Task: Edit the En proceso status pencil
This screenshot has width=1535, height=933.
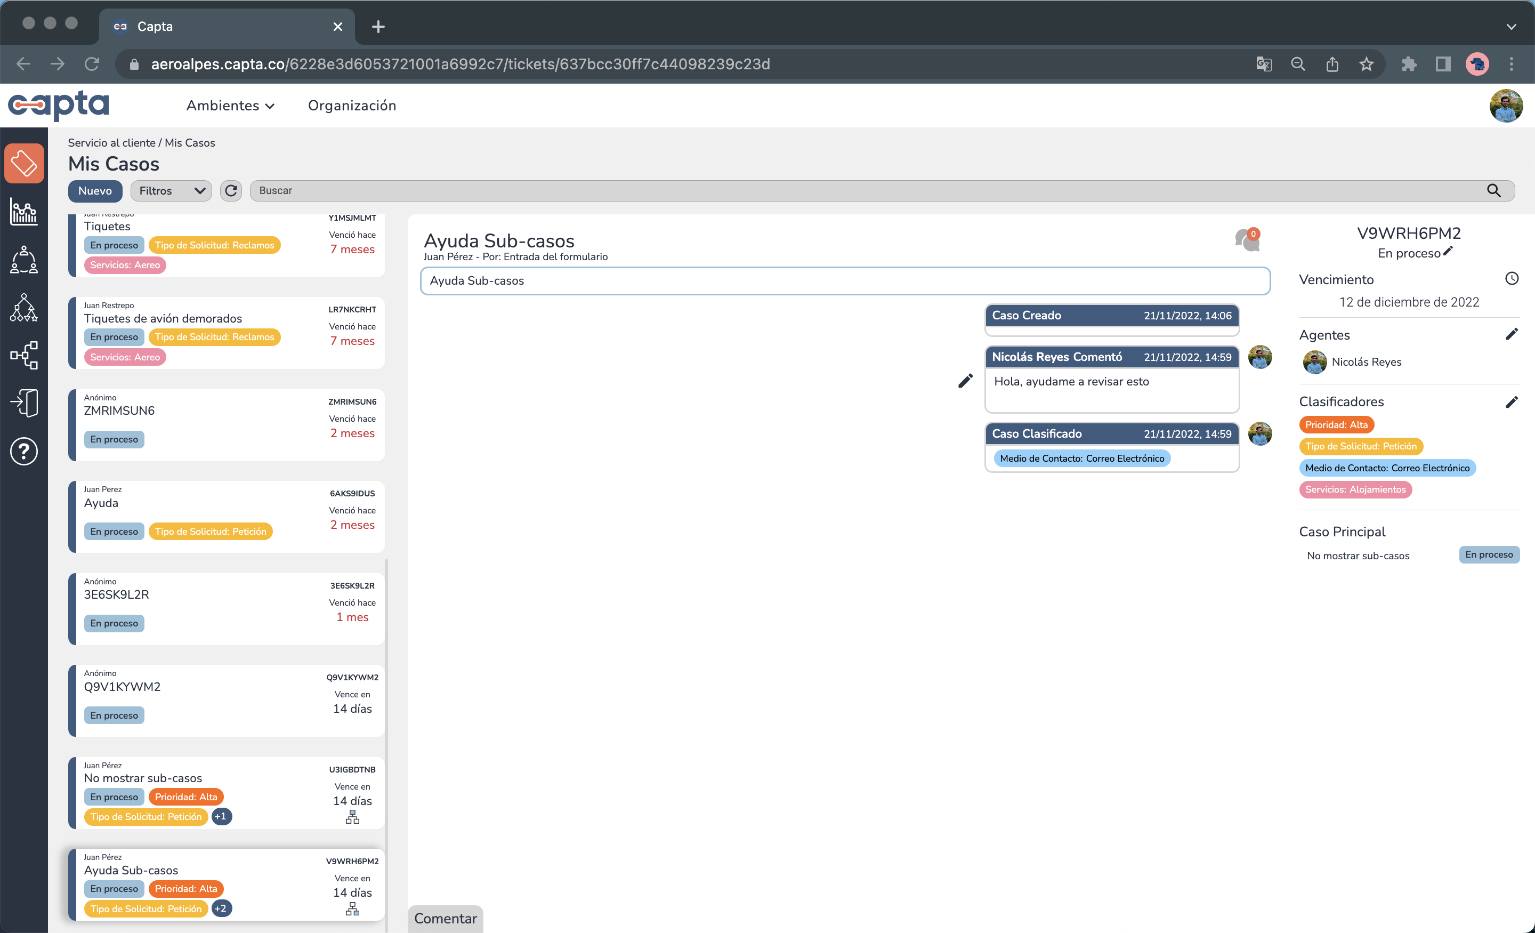Action: coord(1449,251)
